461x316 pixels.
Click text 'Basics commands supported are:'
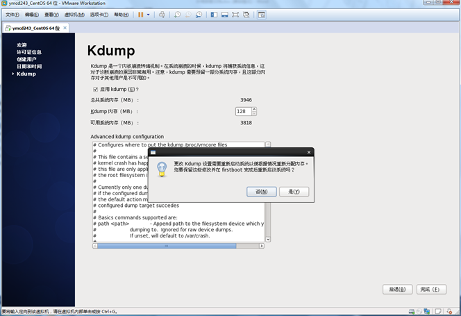(x=137, y=217)
